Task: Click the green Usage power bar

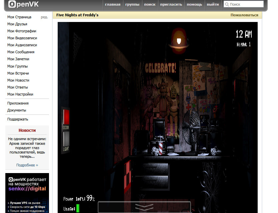Action: (78, 208)
